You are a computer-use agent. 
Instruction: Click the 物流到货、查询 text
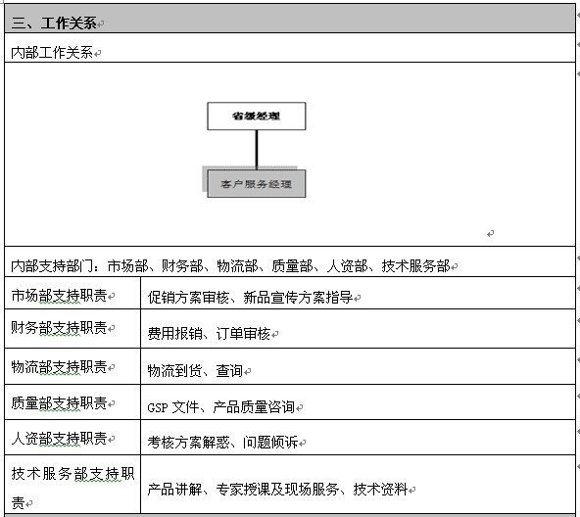click(x=195, y=370)
